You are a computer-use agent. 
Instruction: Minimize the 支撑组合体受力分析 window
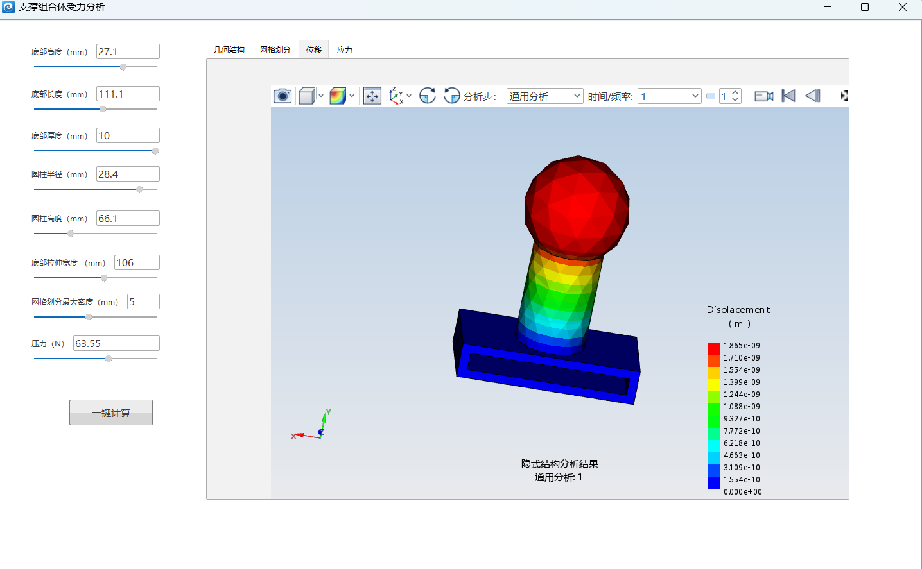(x=828, y=7)
